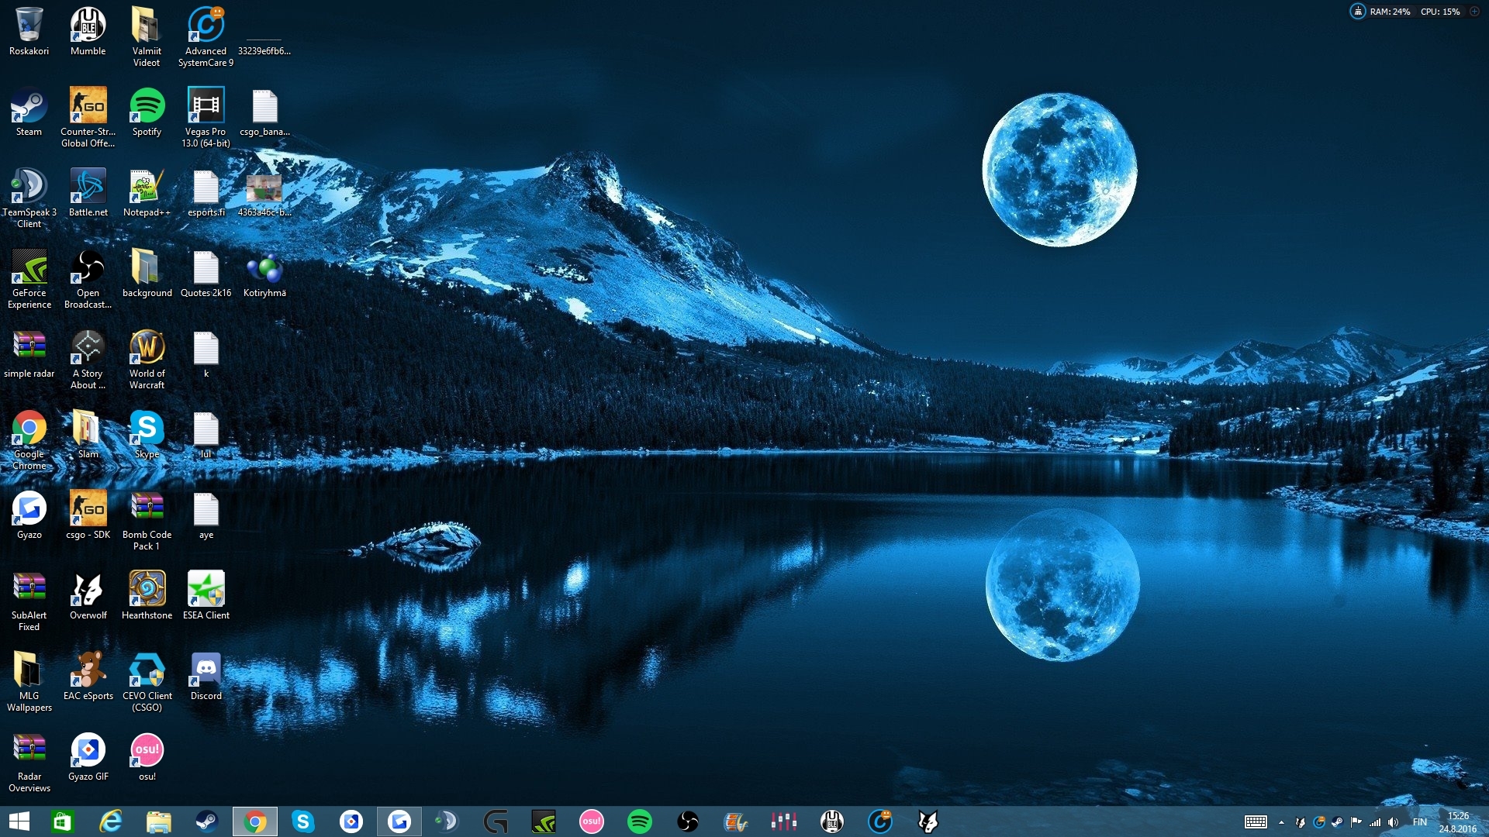Open the Spotify desktop shortcut
1489x837 pixels.
(x=147, y=106)
